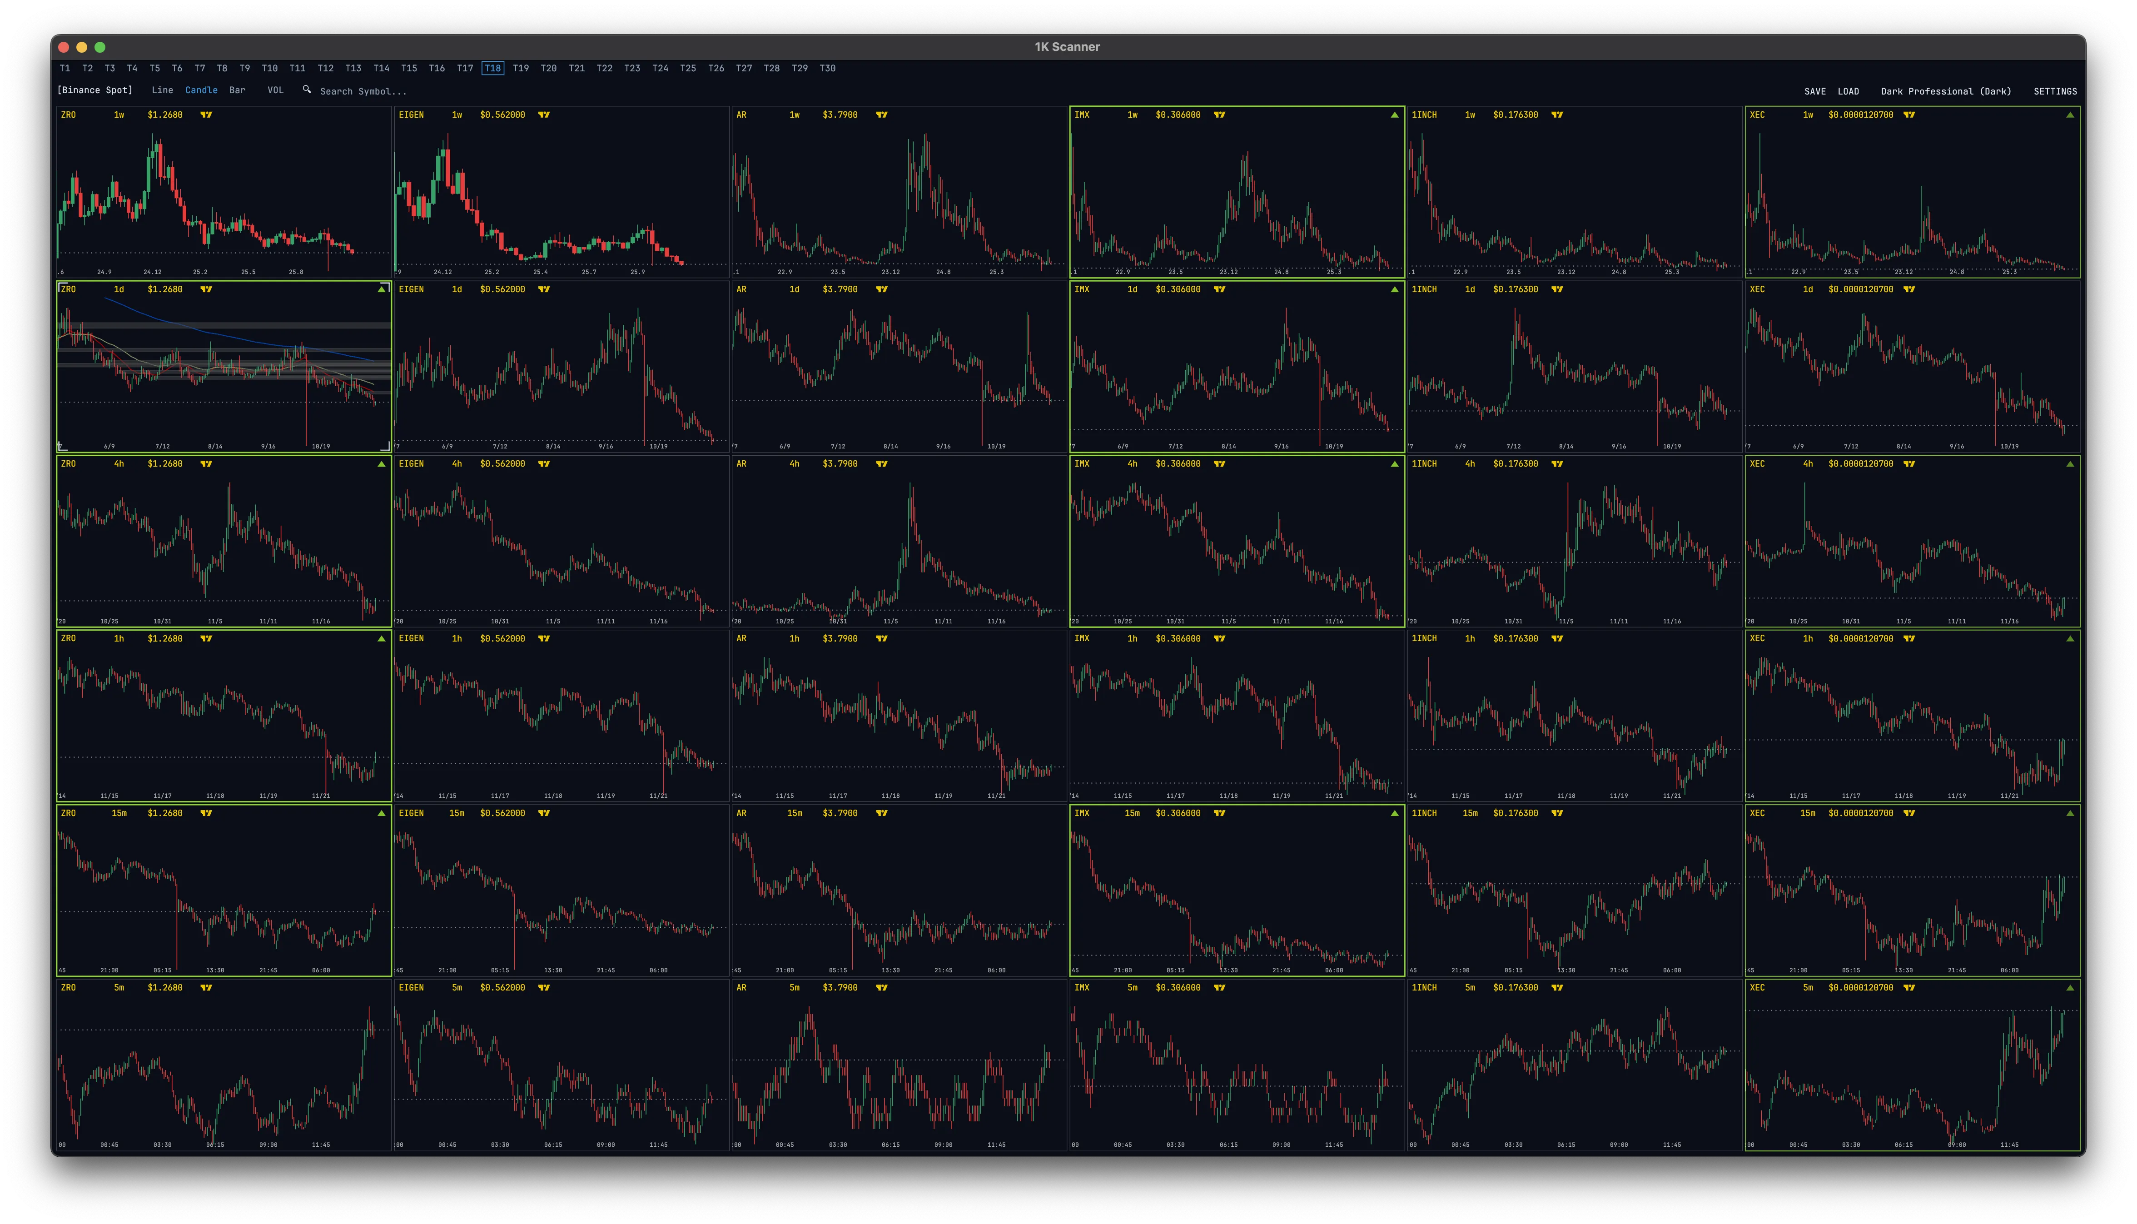Viewport: 2137px width, 1224px height.
Task: Click the search magnifier icon
Action: (x=307, y=90)
